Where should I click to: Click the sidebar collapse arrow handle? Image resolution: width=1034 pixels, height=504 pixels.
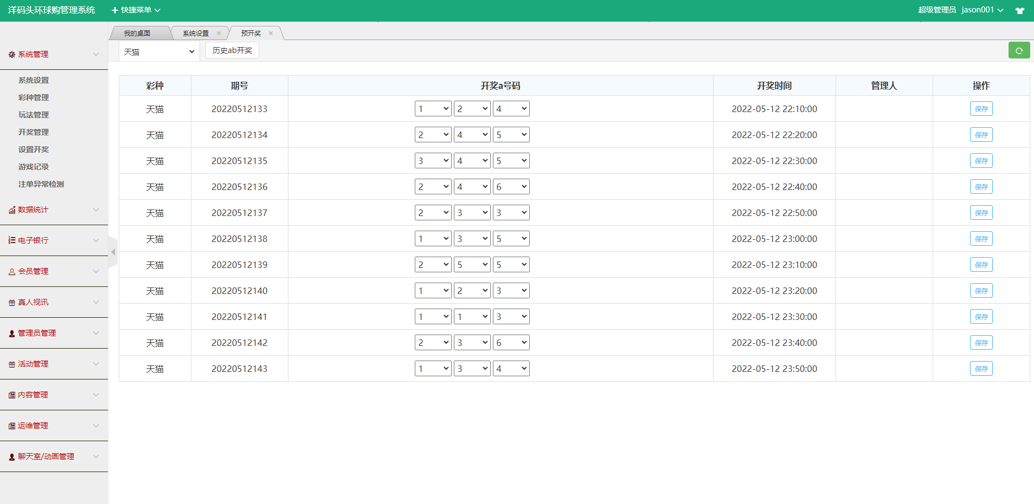point(113,252)
